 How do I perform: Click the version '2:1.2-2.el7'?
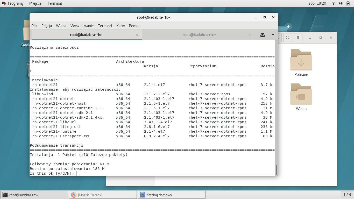tap(157, 94)
